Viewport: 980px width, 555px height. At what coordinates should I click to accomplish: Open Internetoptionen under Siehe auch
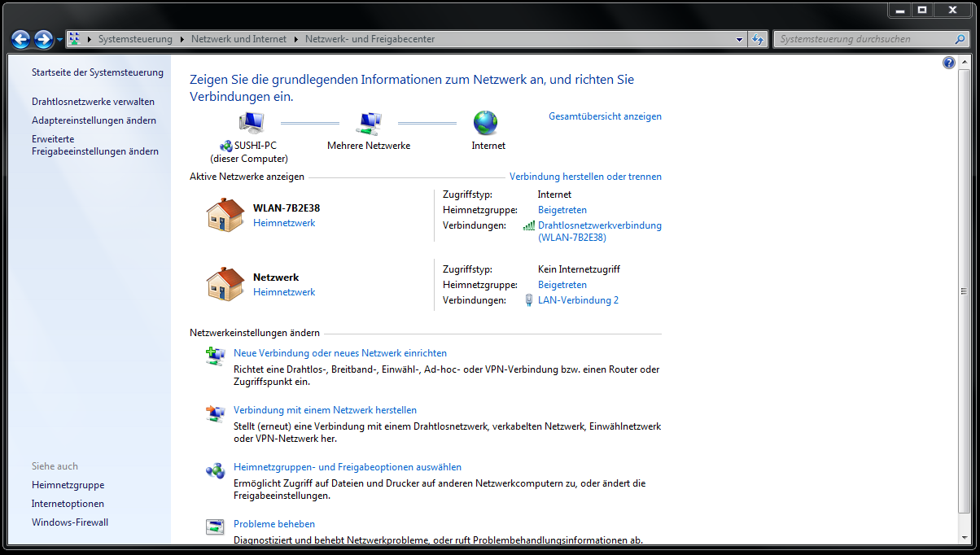pyautogui.click(x=68, y=504)
